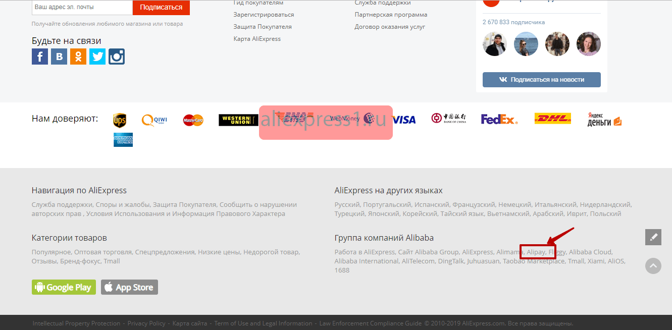
Task: Open Карта AliExpress link
Action: pos(257,39)
